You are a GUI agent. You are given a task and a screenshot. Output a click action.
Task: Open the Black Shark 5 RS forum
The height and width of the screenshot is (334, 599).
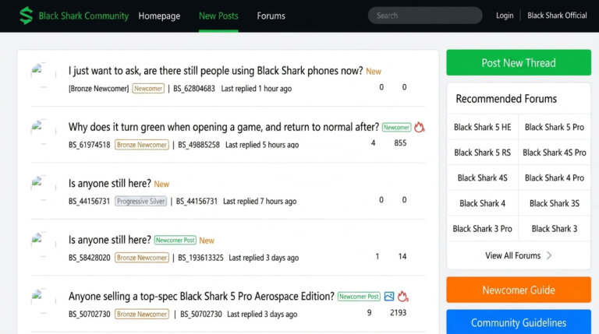(x=483, y=153)
